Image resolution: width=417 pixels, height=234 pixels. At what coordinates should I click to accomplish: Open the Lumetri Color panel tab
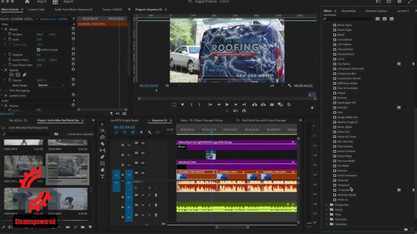(x=36, y=9)
